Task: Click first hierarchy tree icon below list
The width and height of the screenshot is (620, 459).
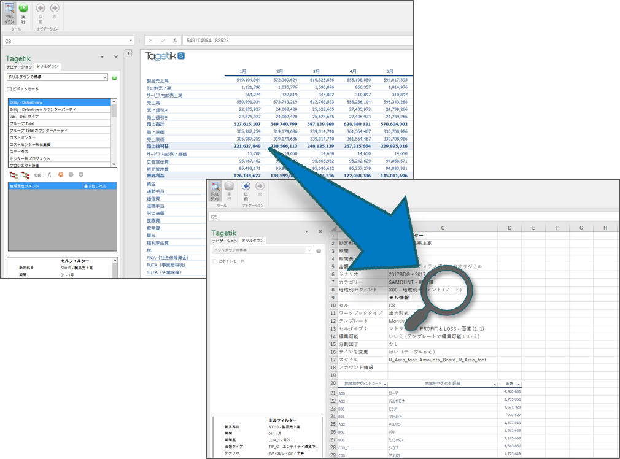Action: [14, 175]
